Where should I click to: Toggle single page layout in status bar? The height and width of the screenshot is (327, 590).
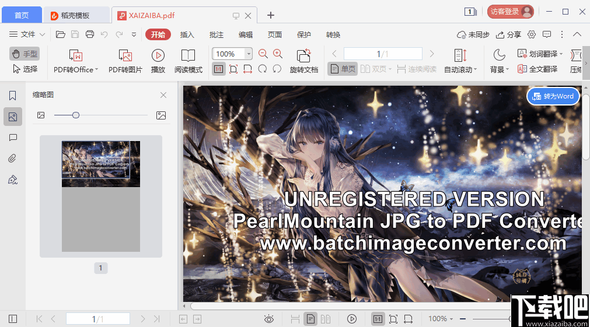click(x=310, y=319)
